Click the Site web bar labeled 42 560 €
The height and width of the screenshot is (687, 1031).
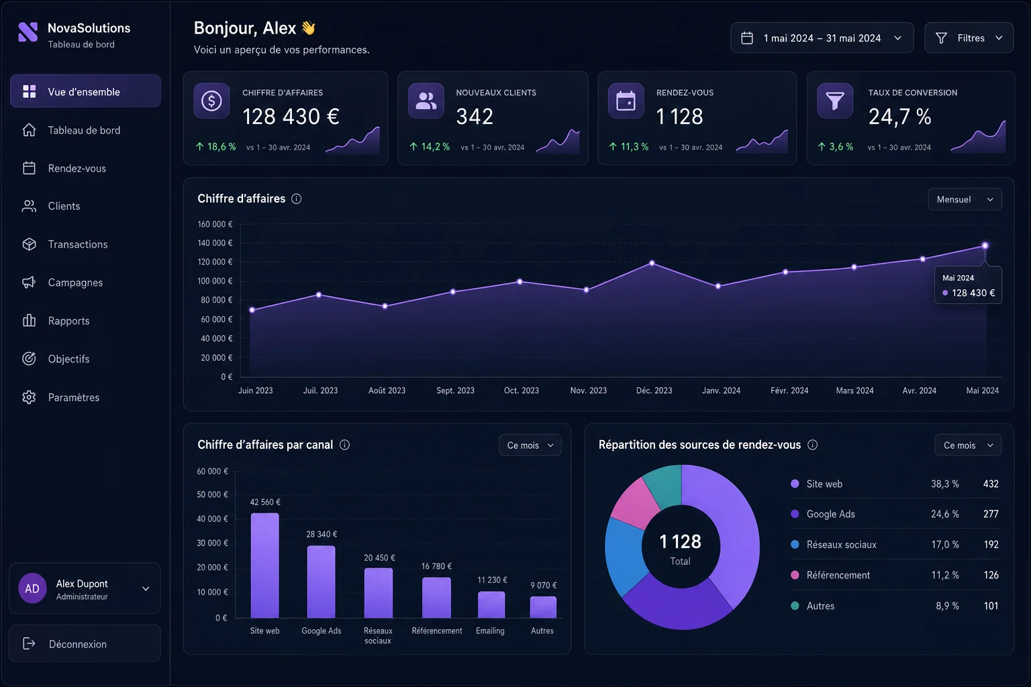[x=264, y=566]
